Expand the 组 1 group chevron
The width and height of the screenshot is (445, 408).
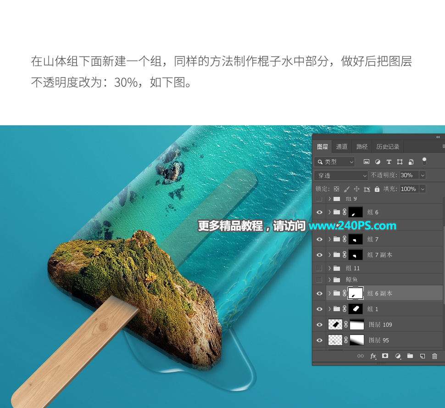[x=329, y=309]
